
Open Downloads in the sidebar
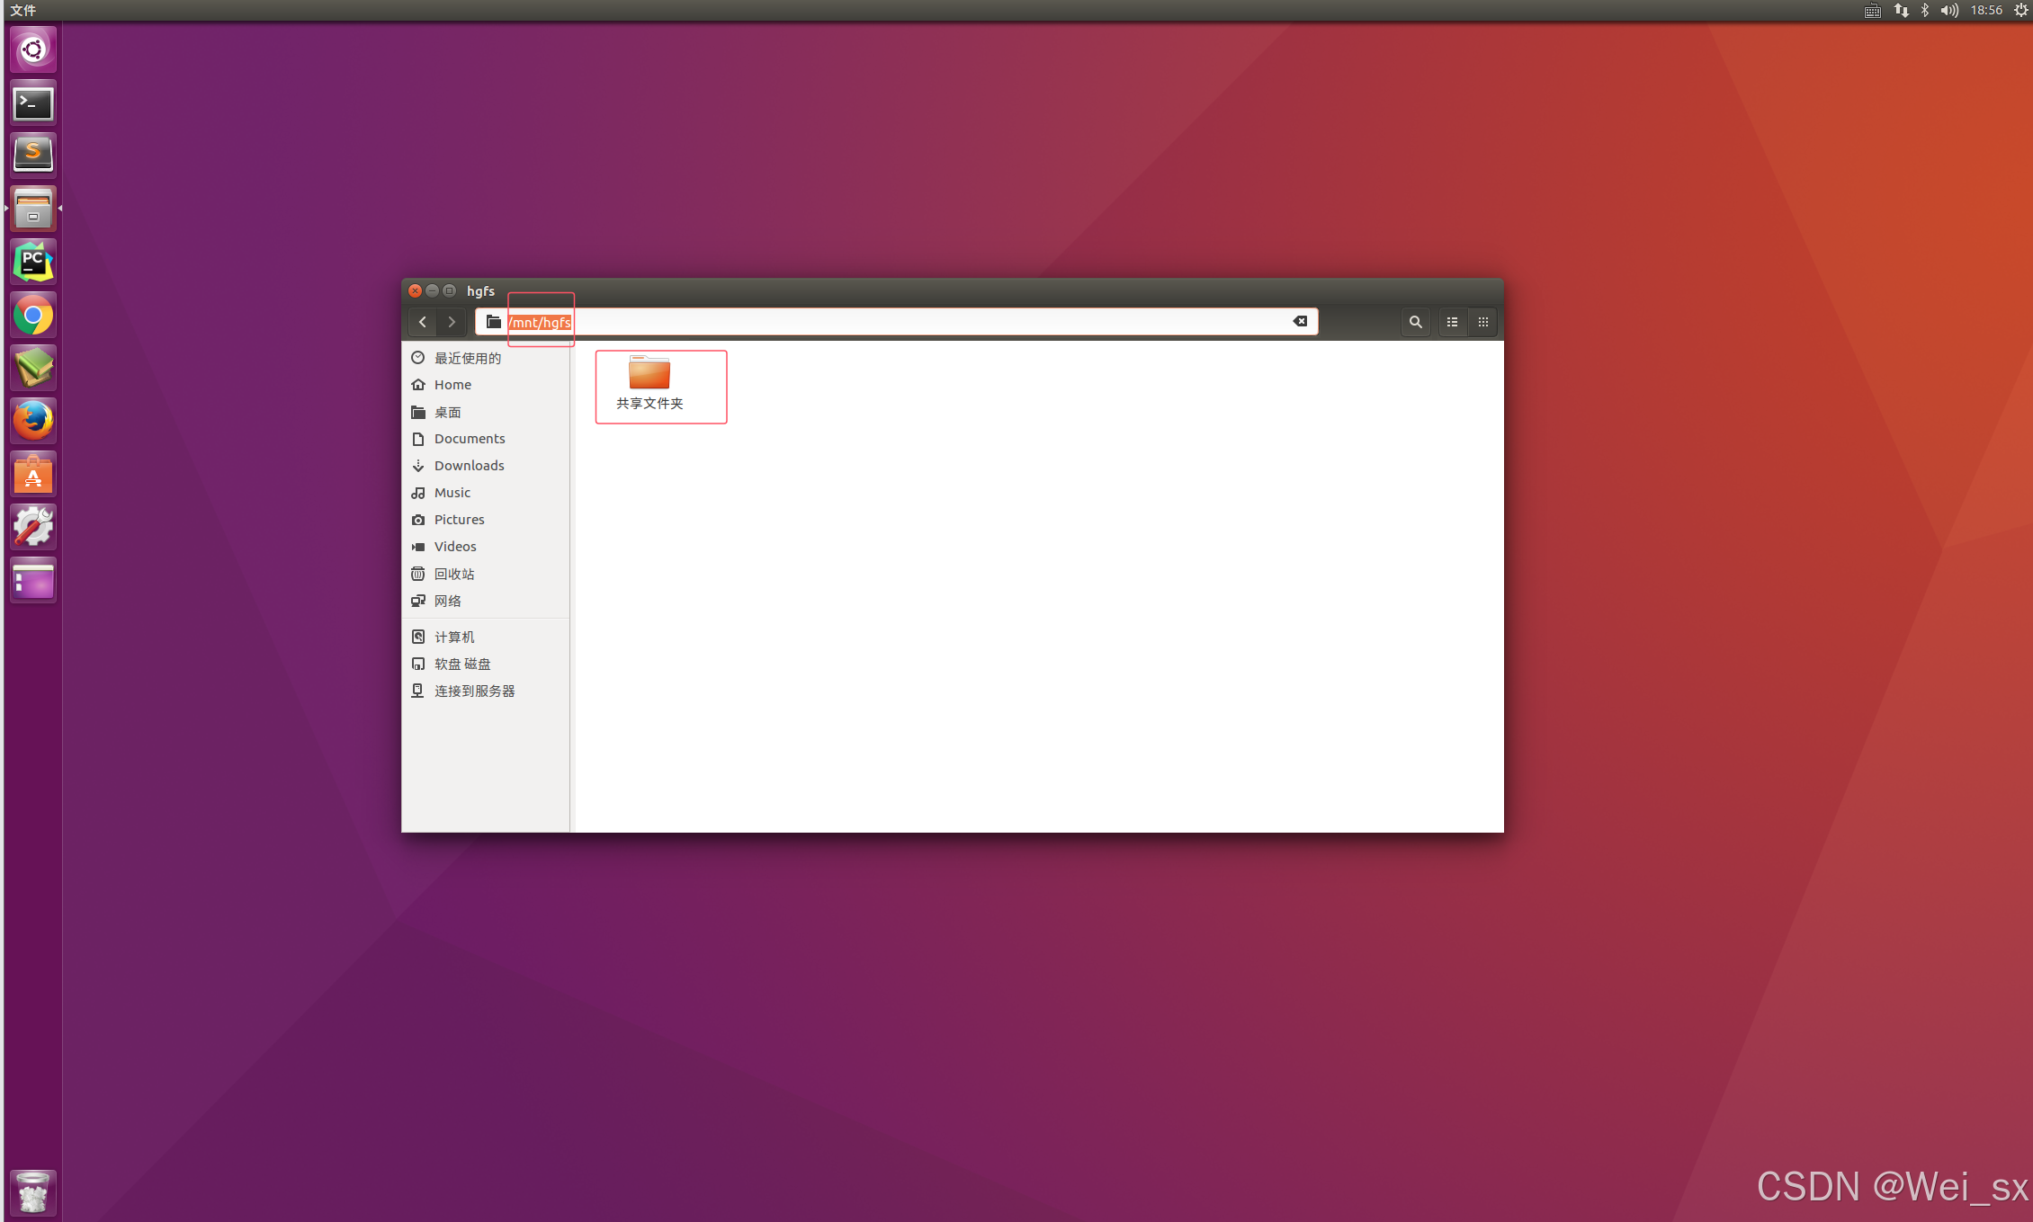click(469, 466)
